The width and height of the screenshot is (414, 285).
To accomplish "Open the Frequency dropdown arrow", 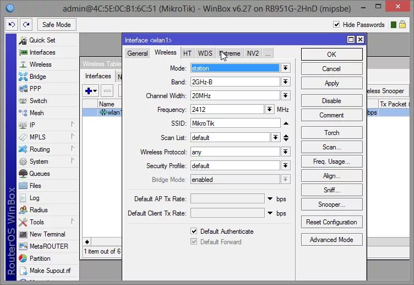I will [x=269, y=109].
